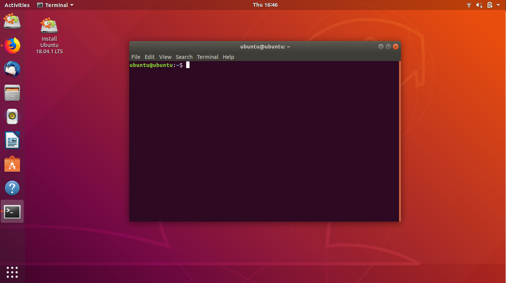Open Ubuntu Software from the dock
This screenshot has width=506, height=283.
(x=12, y=164)
